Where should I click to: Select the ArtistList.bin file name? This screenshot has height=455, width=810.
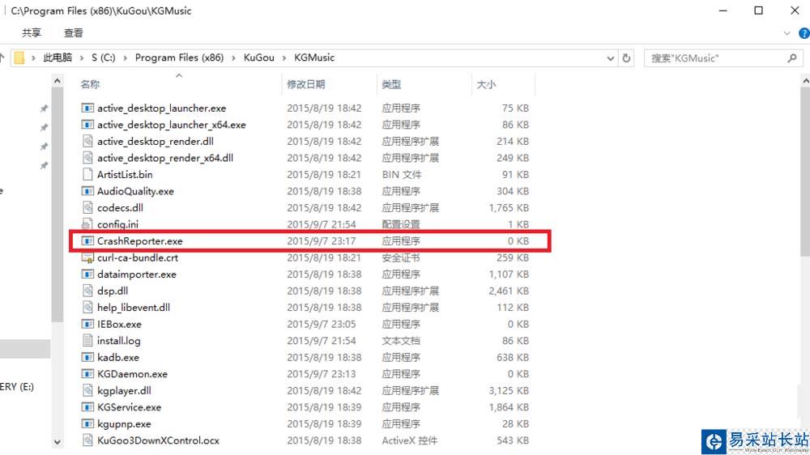point(125,174)
